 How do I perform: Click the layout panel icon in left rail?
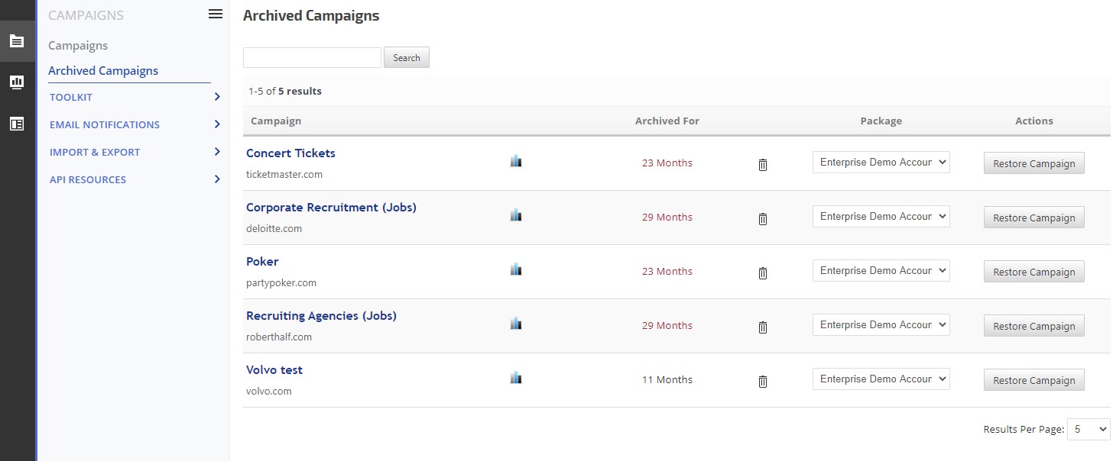point(17,124)
